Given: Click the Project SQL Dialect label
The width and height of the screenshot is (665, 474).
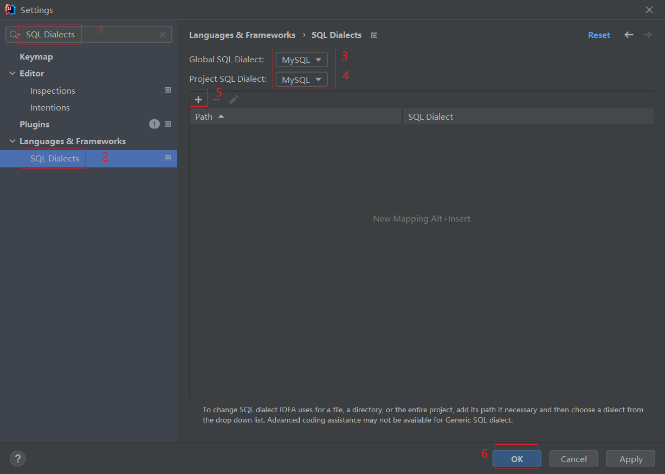Looking at the screenshot, I should tap(228, 79).
